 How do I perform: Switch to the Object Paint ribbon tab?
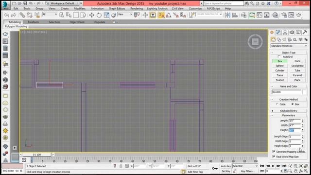click(x=77, y=22)
